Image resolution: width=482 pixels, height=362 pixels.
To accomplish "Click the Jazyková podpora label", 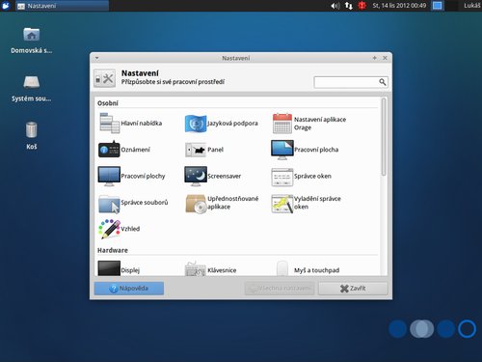I will point(232,124).
